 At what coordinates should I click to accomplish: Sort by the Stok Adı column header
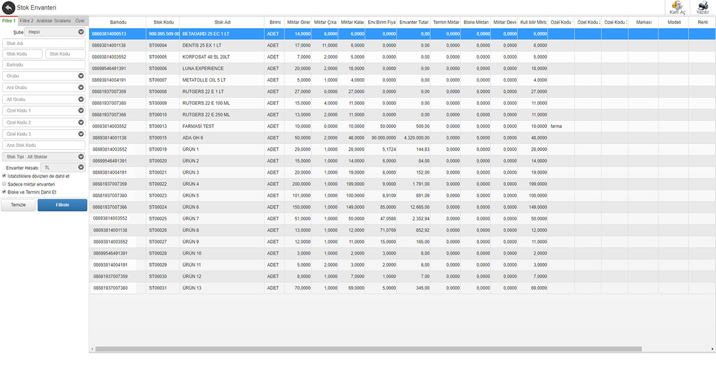click(223, 22)
